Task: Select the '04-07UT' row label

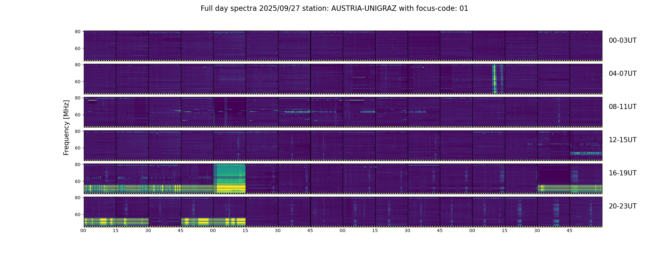Action: [x=622, y=74]
